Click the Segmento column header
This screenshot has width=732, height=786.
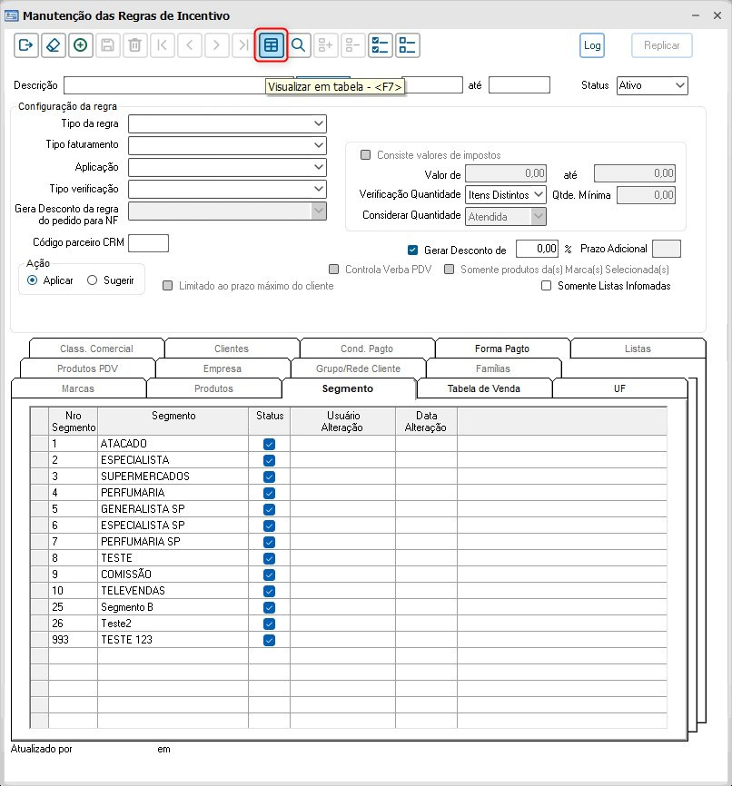pyautogui.click(x=173, y=421)
